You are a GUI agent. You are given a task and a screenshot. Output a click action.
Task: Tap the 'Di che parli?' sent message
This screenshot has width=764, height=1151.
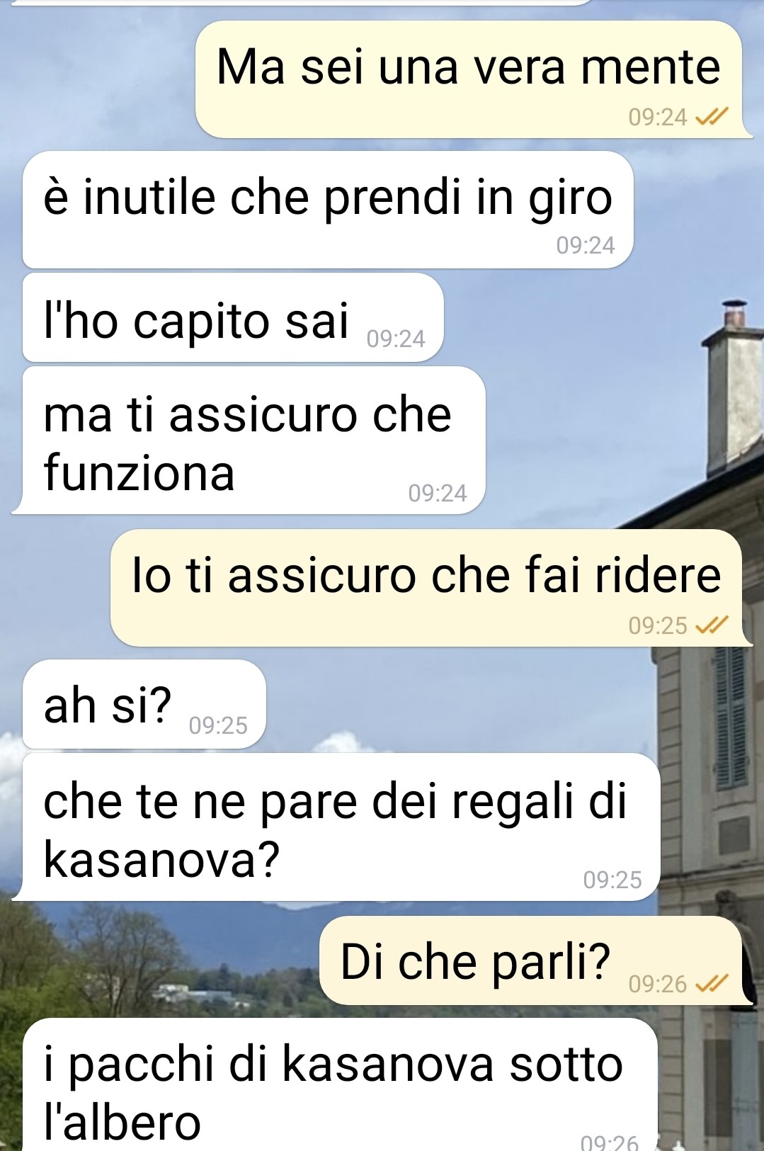532,960
